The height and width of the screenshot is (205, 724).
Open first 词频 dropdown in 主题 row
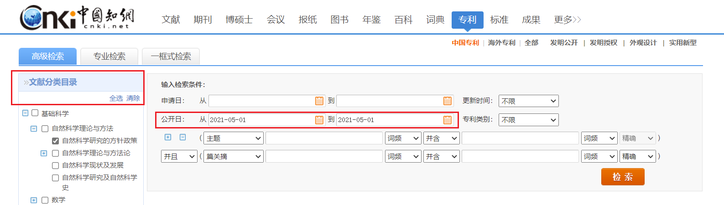(x=403, y=138)
